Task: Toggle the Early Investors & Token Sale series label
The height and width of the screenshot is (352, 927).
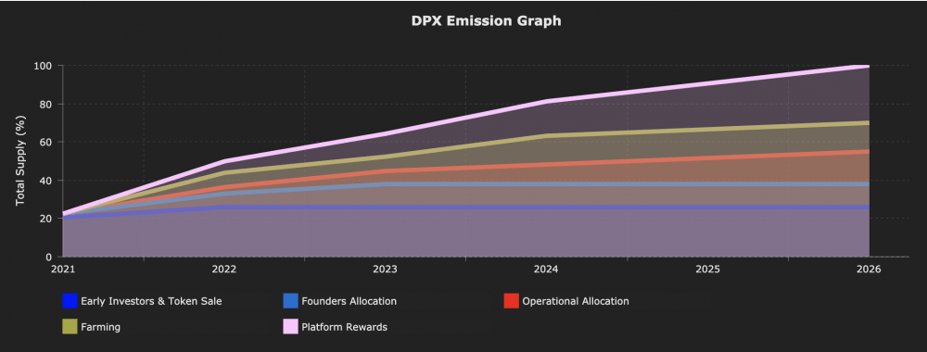Action: coord(151,301)
